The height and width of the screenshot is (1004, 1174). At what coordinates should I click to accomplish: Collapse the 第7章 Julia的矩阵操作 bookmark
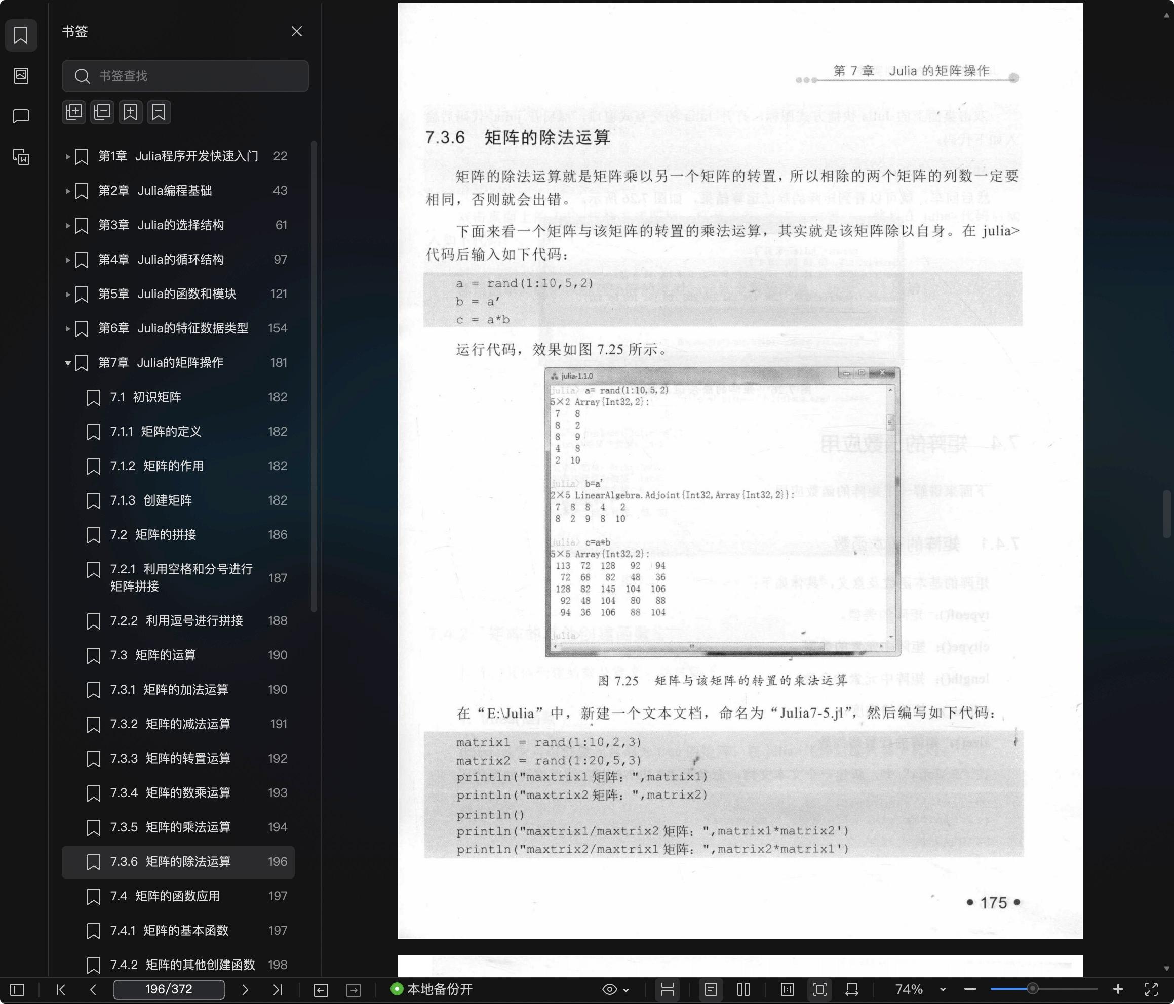[67, 363]
